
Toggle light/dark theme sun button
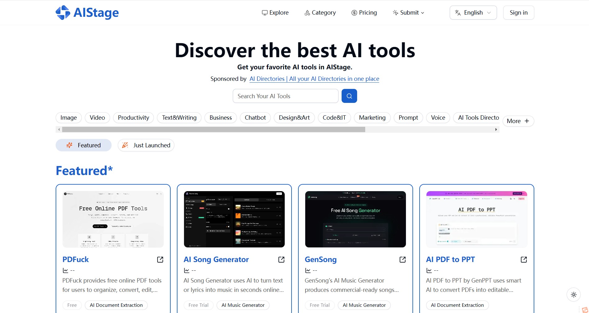[574, 295]
